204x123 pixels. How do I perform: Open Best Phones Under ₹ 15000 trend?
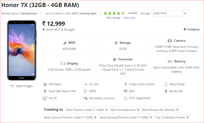[x=87, y=110]
